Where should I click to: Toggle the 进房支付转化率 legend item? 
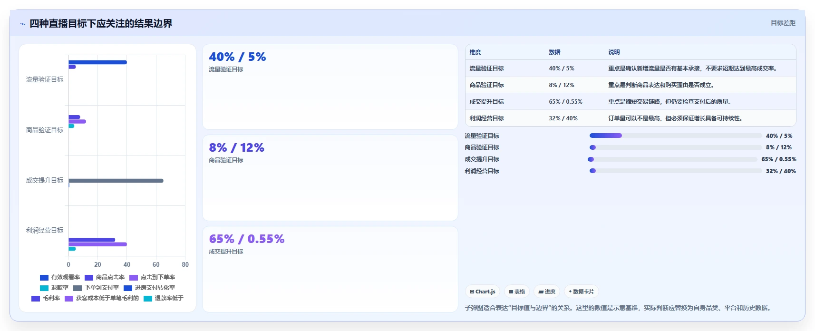149,288
